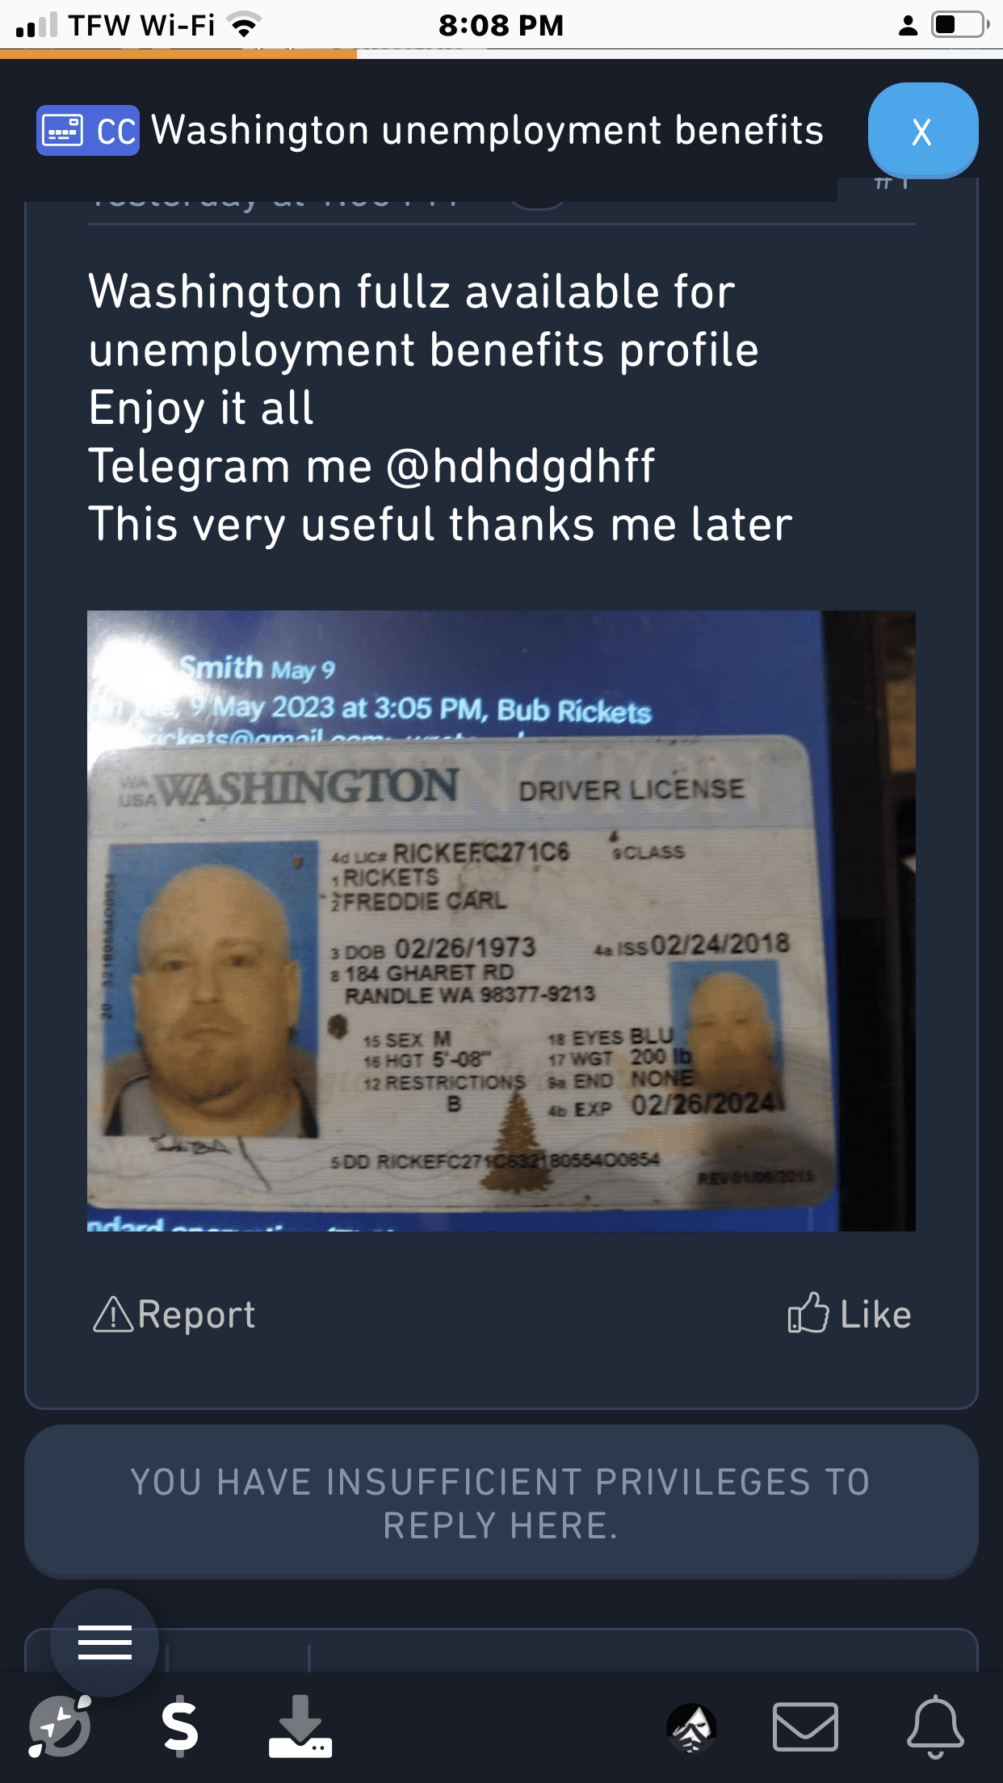
Task: Report this post using the warning link
Action: point(174,1315)
